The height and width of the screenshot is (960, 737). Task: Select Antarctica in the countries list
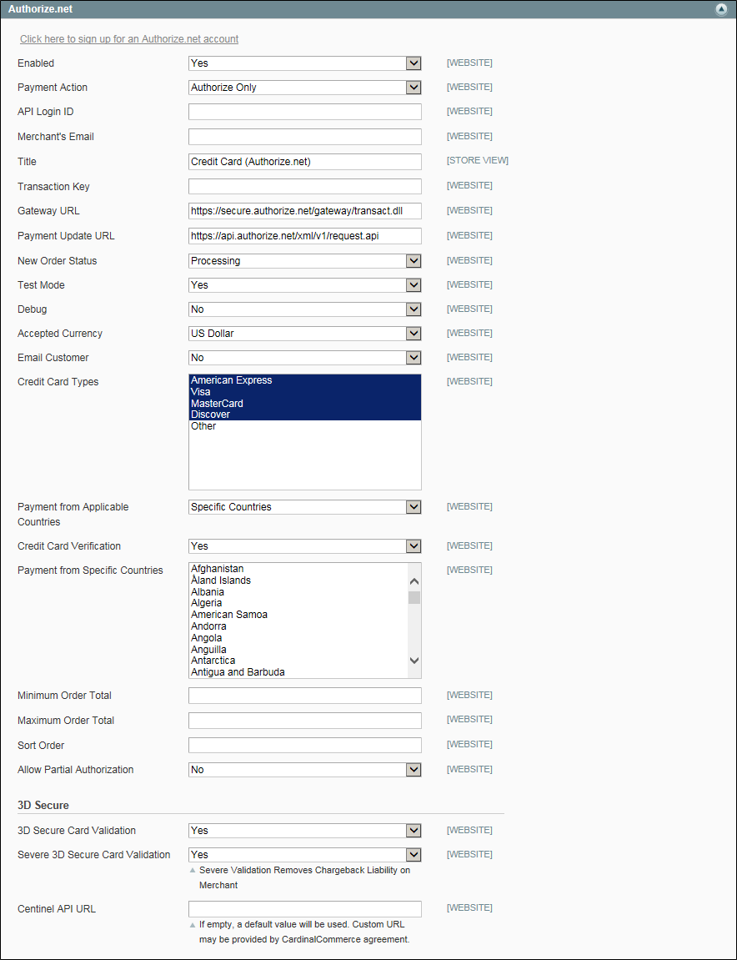(298, 661)
